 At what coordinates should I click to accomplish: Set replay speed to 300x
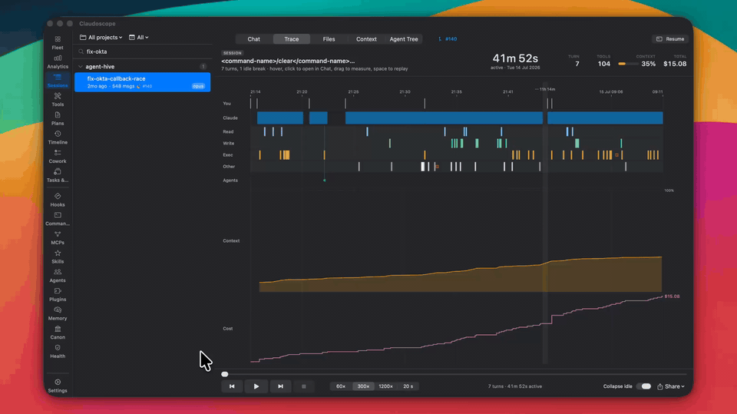[x=363, y=386]
